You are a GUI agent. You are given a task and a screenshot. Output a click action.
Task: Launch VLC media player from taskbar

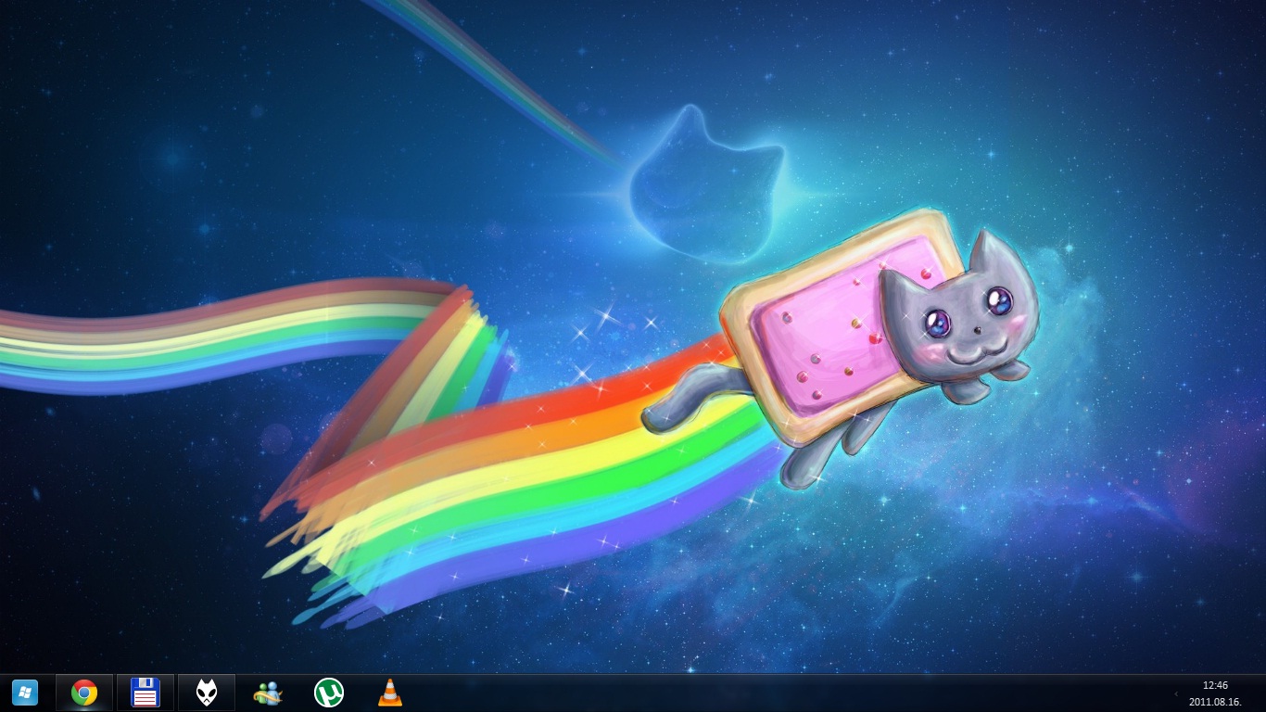coord(390,693)
